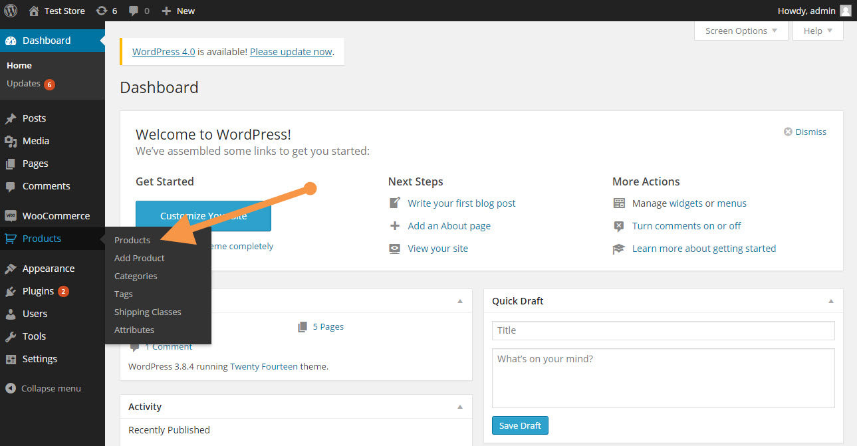Click the Collapse menu arrow icon
Screen dimensions: 857x446
point(11,388)
